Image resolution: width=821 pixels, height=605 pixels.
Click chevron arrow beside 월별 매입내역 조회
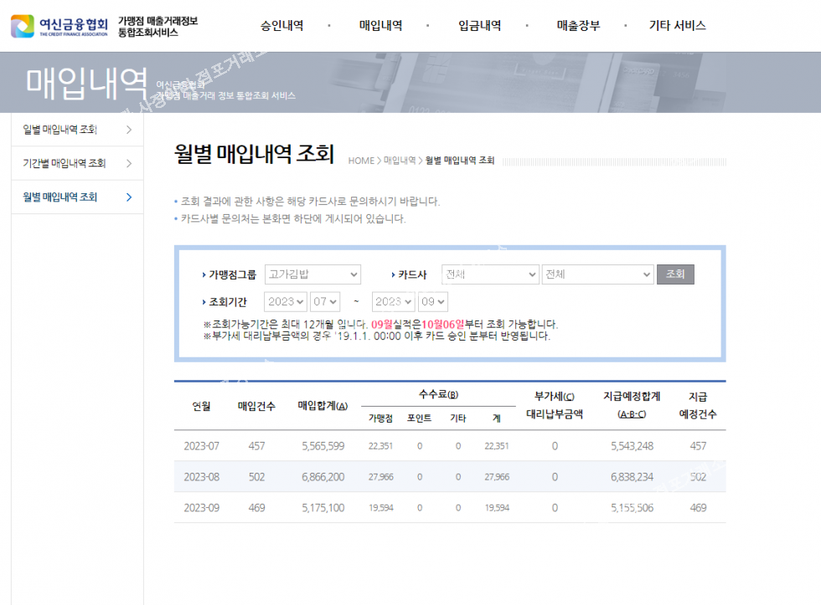coord(128,197)
